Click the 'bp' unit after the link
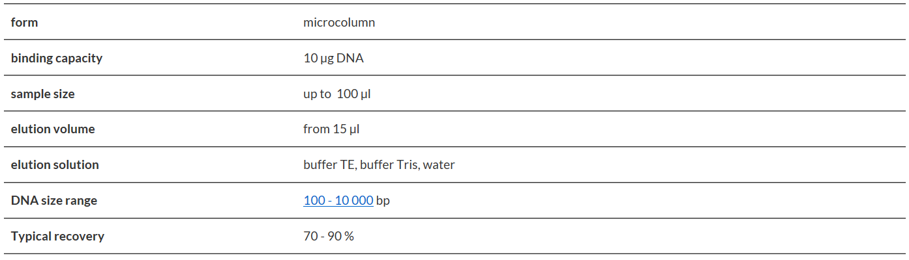 click(x=383, y=201)
